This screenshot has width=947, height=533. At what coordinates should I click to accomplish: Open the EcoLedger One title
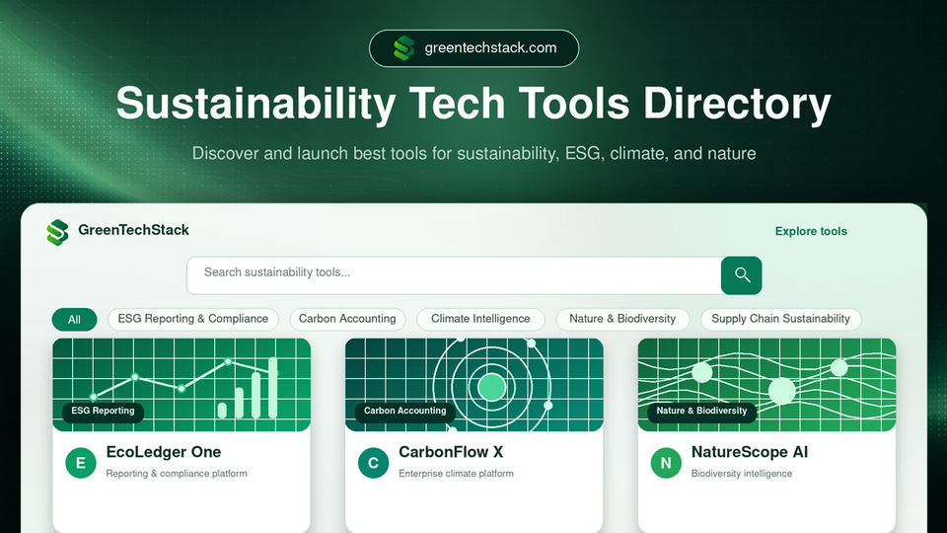pyautogui.click(x=164, y=452)
